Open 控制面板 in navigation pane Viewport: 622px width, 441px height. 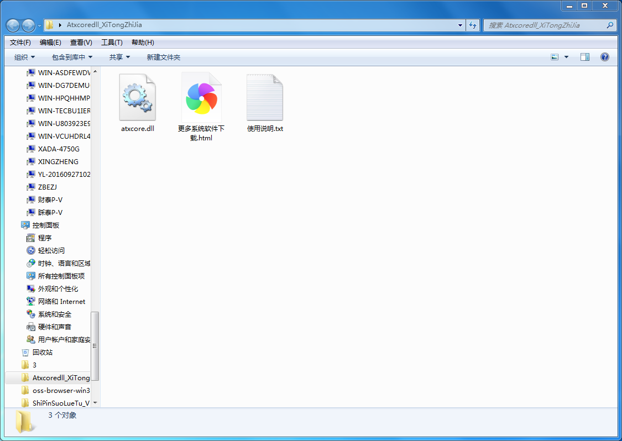pyautogui.click(x=40, y=225)
